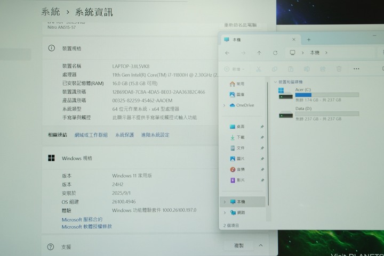Select the Data (D:) drive icon
The image size is (384, 256).
[x=285, y=114]
